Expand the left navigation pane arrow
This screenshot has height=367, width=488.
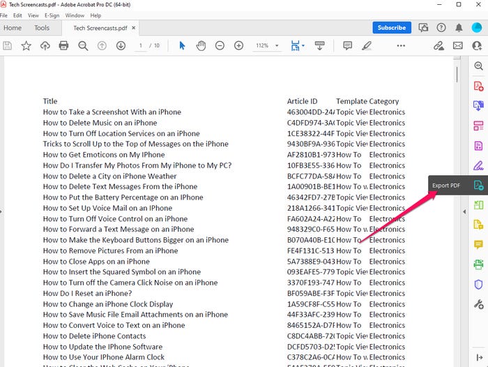click(1, 212)
